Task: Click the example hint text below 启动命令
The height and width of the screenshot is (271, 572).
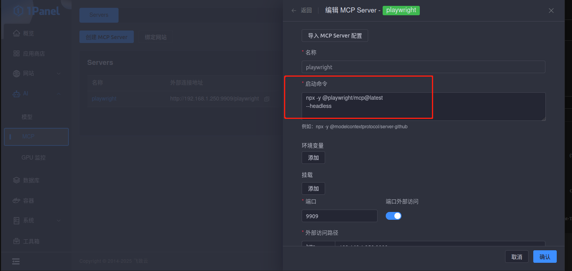Action: 354,127
